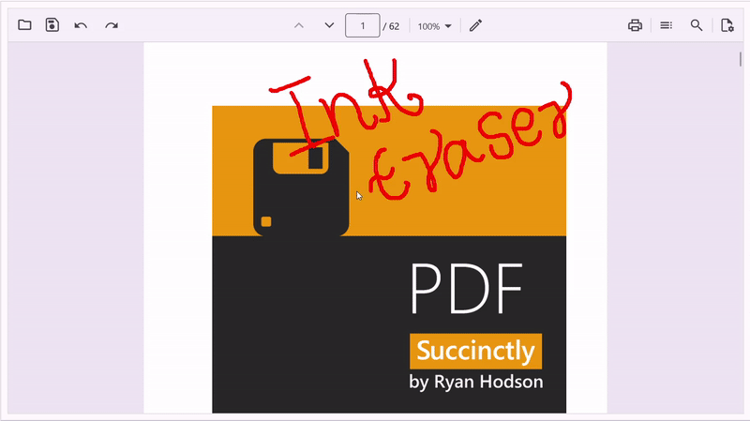750x421 pixels.
Task: Click the total page count '/ 62'
Action: pos(391,26)
